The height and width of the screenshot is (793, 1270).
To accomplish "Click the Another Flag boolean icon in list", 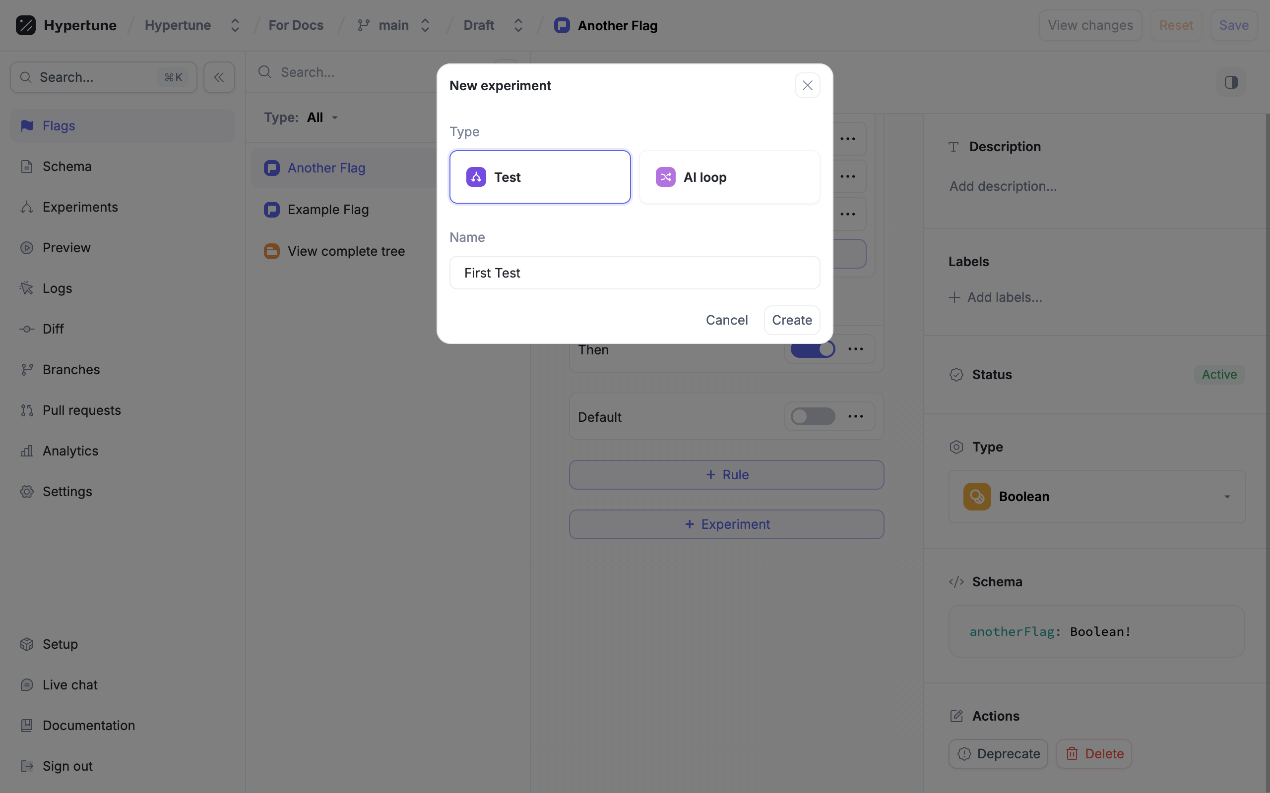I will click(272, 168).
